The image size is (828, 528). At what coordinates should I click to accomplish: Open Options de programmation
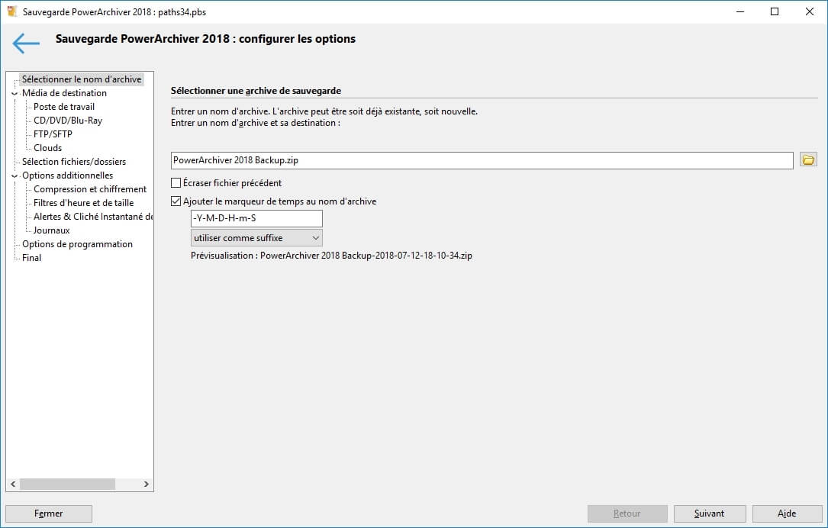[77, 244]
